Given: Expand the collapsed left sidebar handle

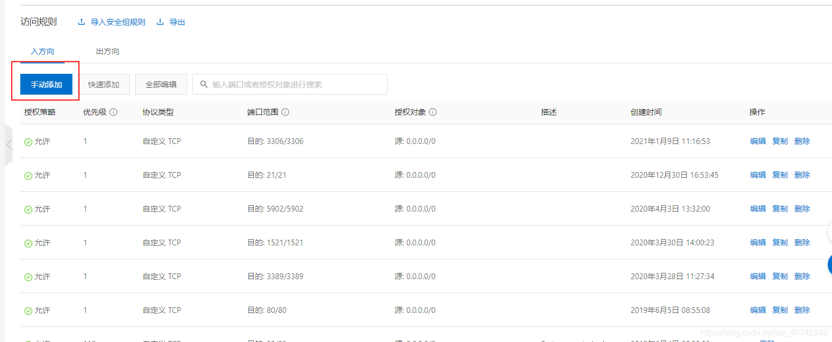Looking at the screenshot, I should [x=8, y=144].
